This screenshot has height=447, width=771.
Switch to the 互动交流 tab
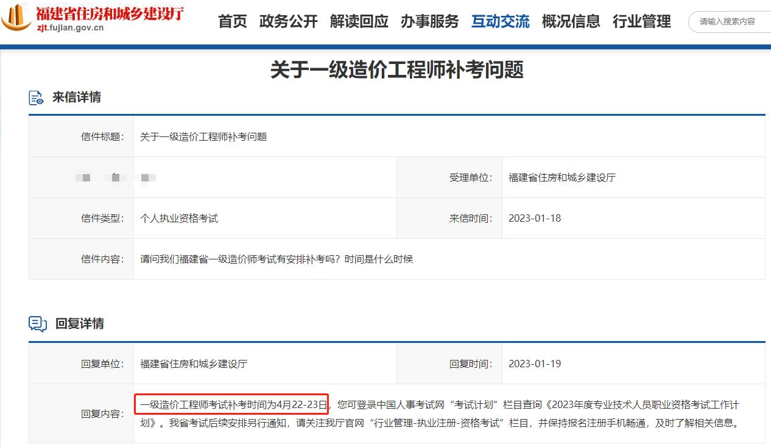[x=500, y=21]
